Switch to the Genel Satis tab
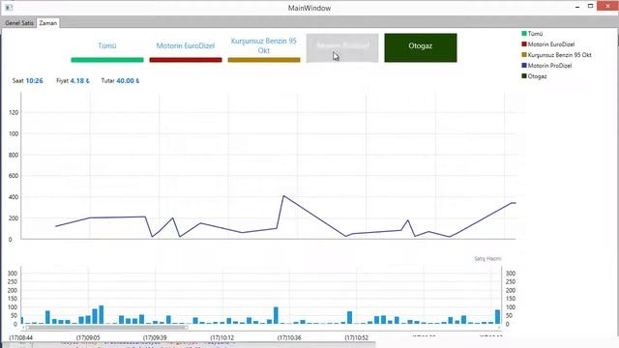 [x=19, y=23]
